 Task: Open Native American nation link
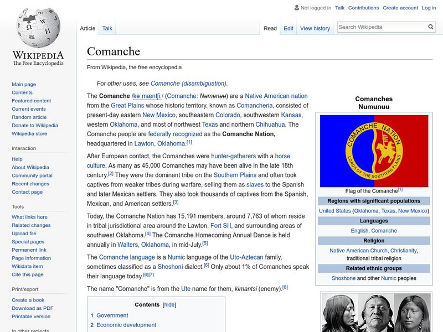(276, 96)
